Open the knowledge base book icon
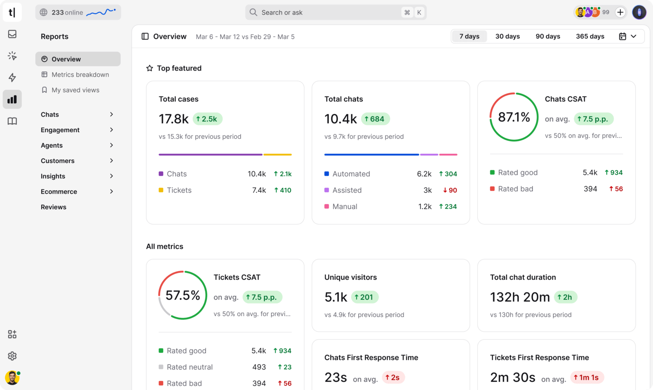 click(12, 121)
